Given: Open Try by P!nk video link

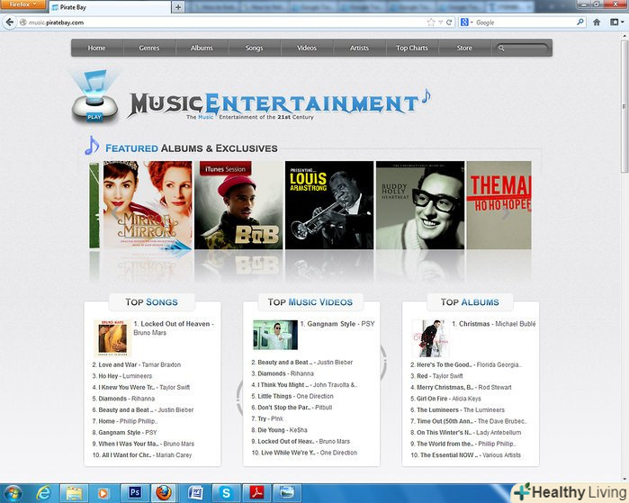Looking at the screenshot, I should pos(267,418).
